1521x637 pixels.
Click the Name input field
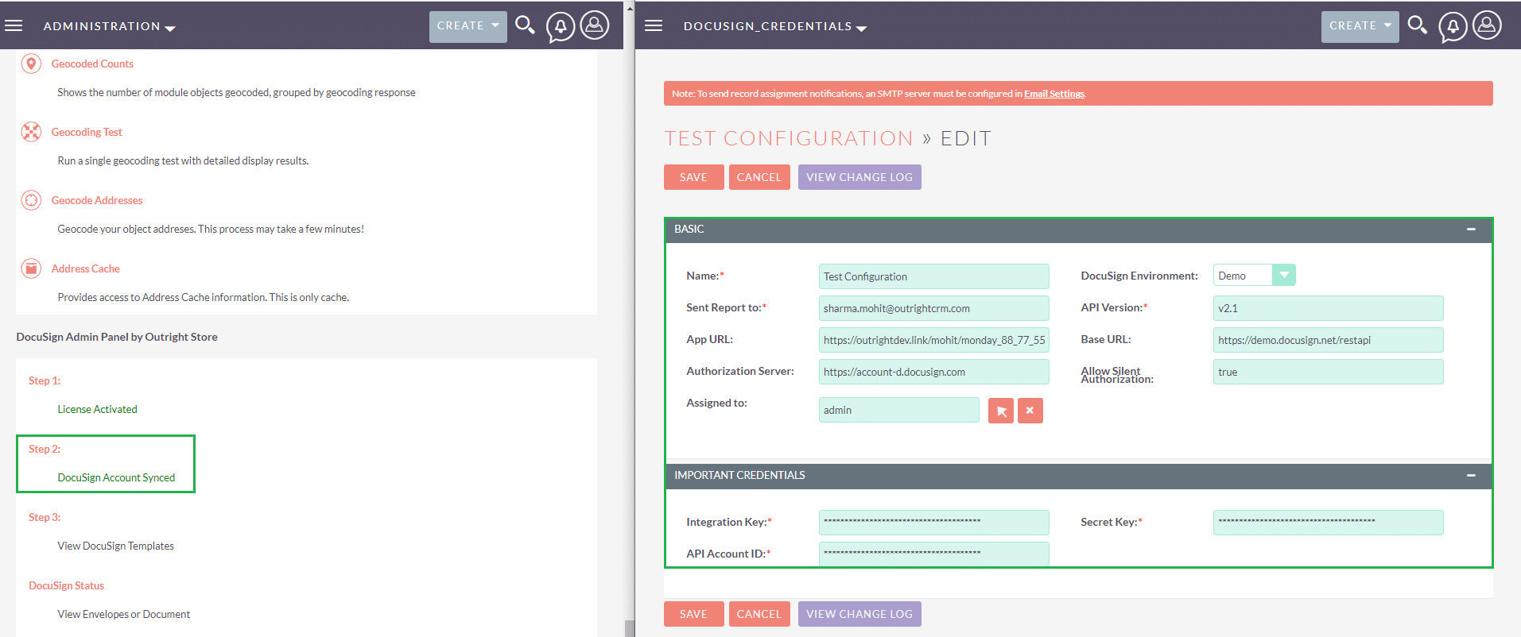933,276
